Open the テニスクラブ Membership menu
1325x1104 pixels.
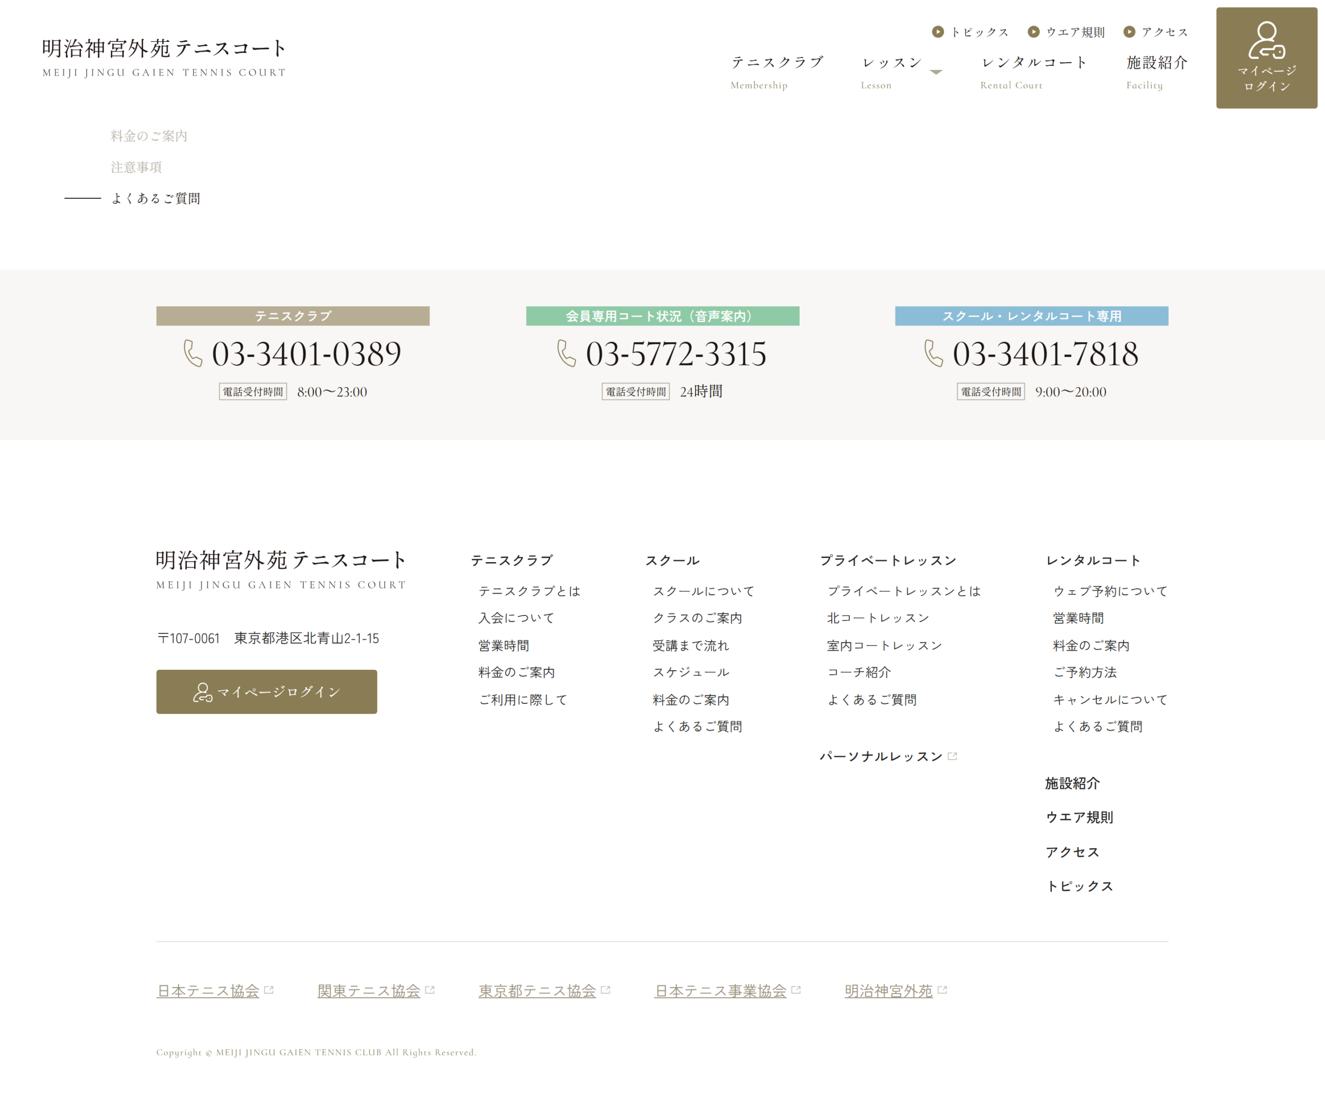coord(777,72)
